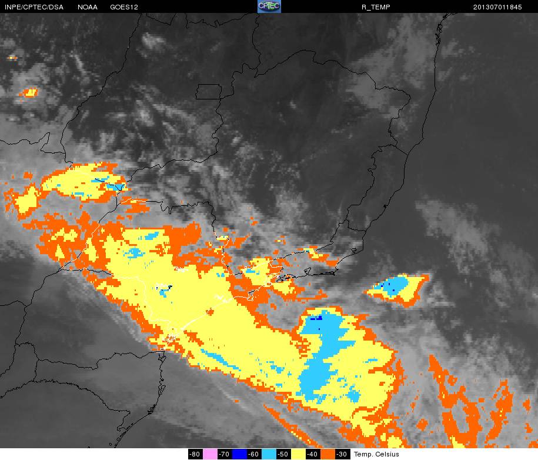Click the R_TEMP product label
This screenshot has width=538, height=460.
coord(376,7)
